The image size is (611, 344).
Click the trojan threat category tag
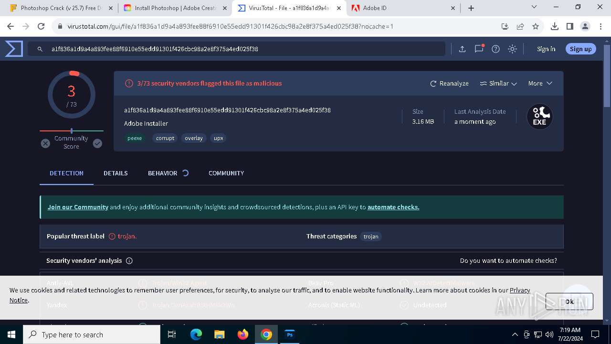[371, 236]
